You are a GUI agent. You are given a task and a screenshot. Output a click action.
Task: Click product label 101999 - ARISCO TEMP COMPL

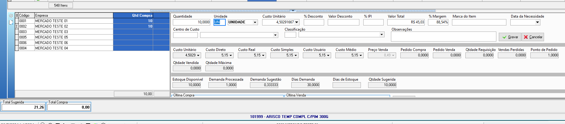click(x=289, y=117)
